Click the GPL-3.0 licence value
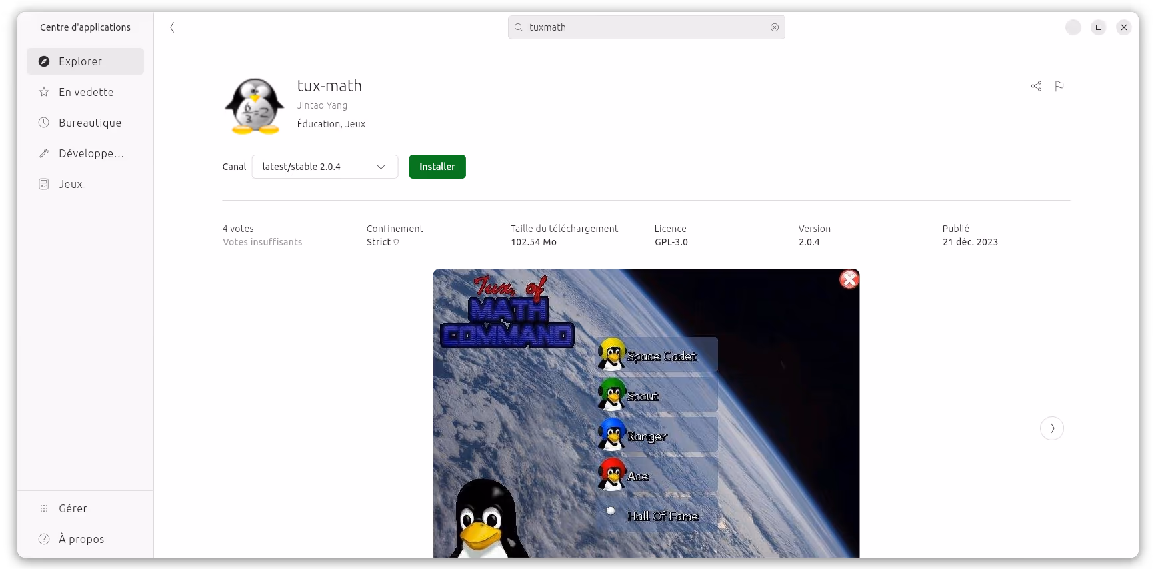The height and width of the screenshot is (569, 1156). point(671,242)
